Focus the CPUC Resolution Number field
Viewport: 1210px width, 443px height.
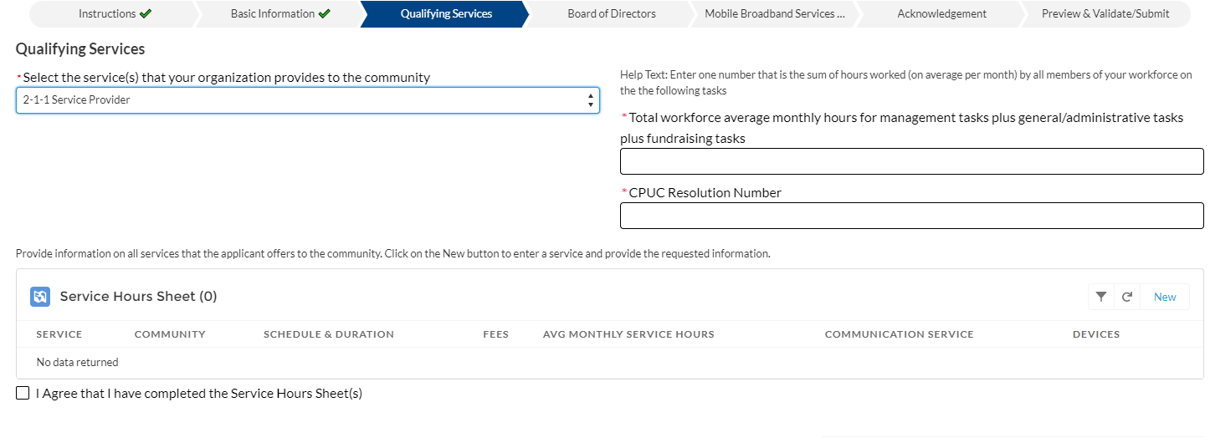click(x=911, y=216)
